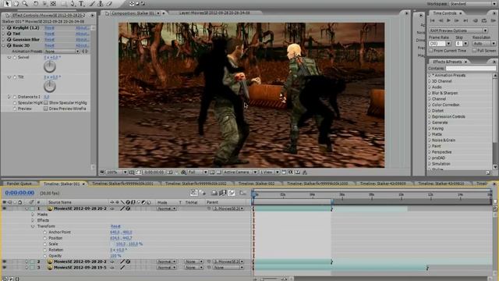Toggle Loop button in Time Controls

click(x=484, y=20)
